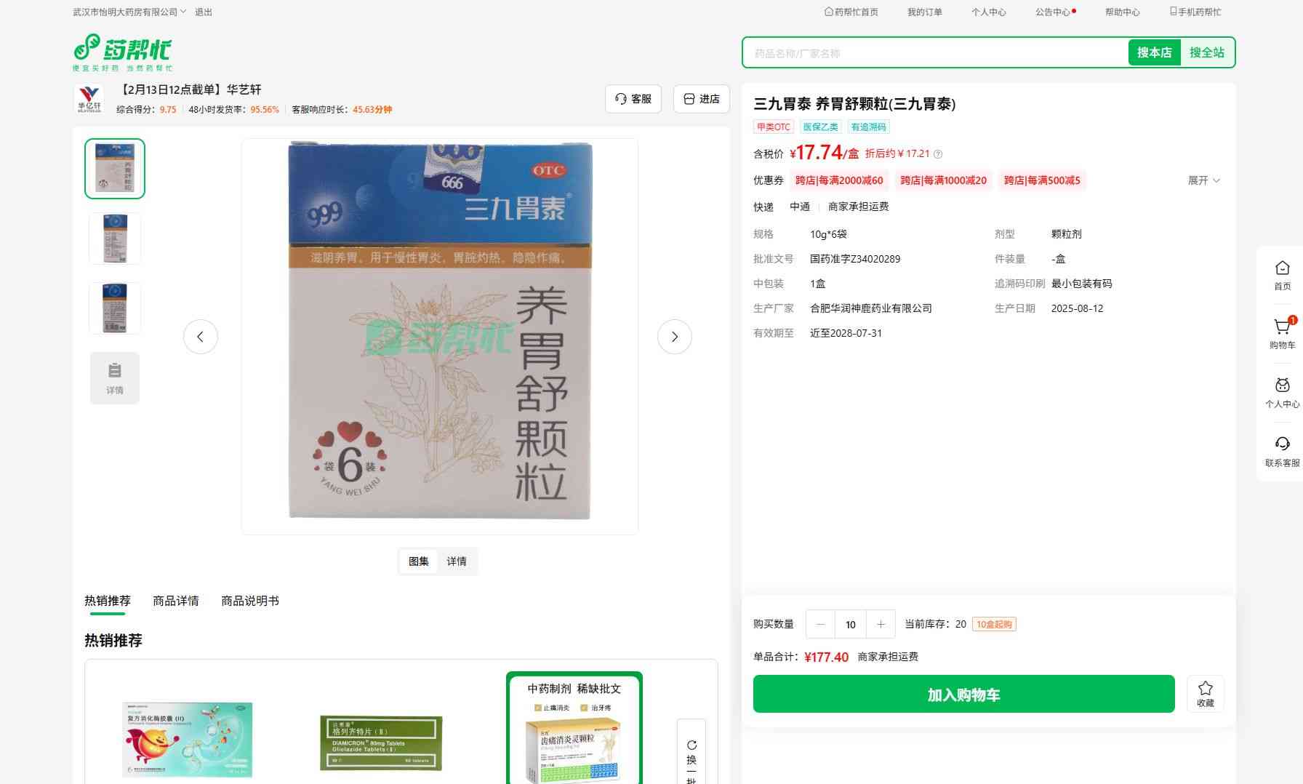The height and width of the screenshot is (784, 1303).
Task: Decrease purchase quantity with minus button
Action: pos(820,624)
